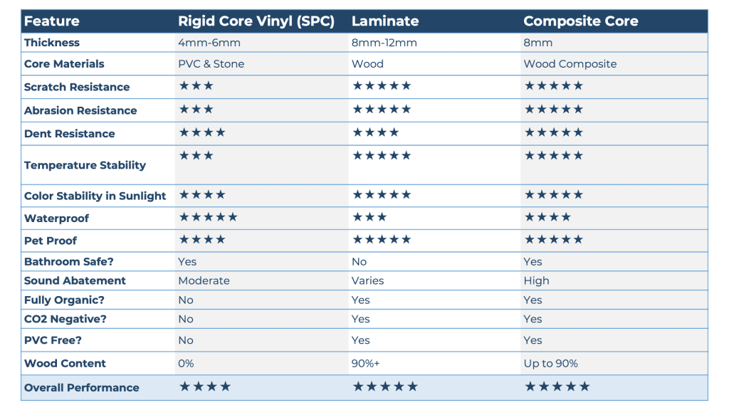Click the 'PVC & Stone' core materials cell
The image size is (729, 410).
(211, 64)
